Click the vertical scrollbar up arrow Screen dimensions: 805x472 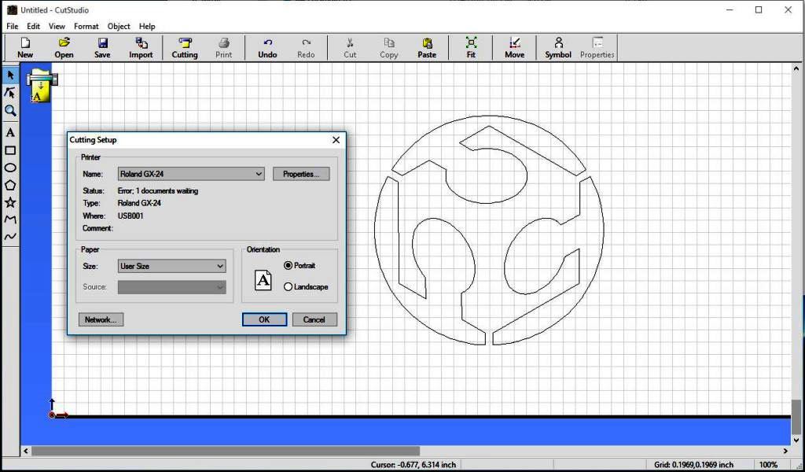[796, 68]
